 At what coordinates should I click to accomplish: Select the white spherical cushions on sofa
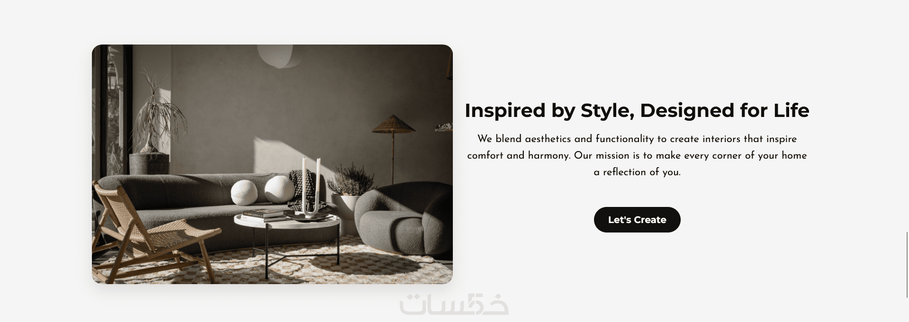pyautogui.click(x=263, y=191)
